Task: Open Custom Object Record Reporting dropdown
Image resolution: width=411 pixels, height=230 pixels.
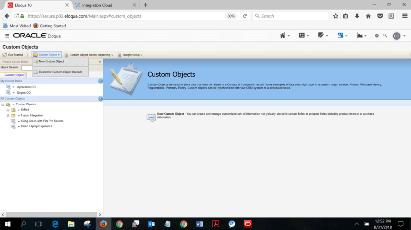Action: tap(91, 55)
